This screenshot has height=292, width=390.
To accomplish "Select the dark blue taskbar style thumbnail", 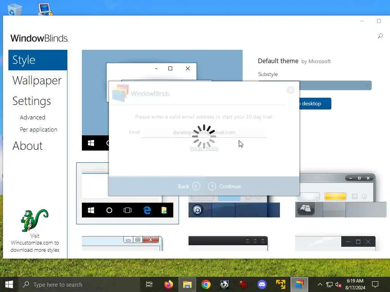I will point(234,206).
